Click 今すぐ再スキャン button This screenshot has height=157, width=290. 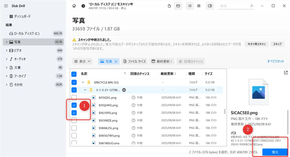[x=257, y=44]
